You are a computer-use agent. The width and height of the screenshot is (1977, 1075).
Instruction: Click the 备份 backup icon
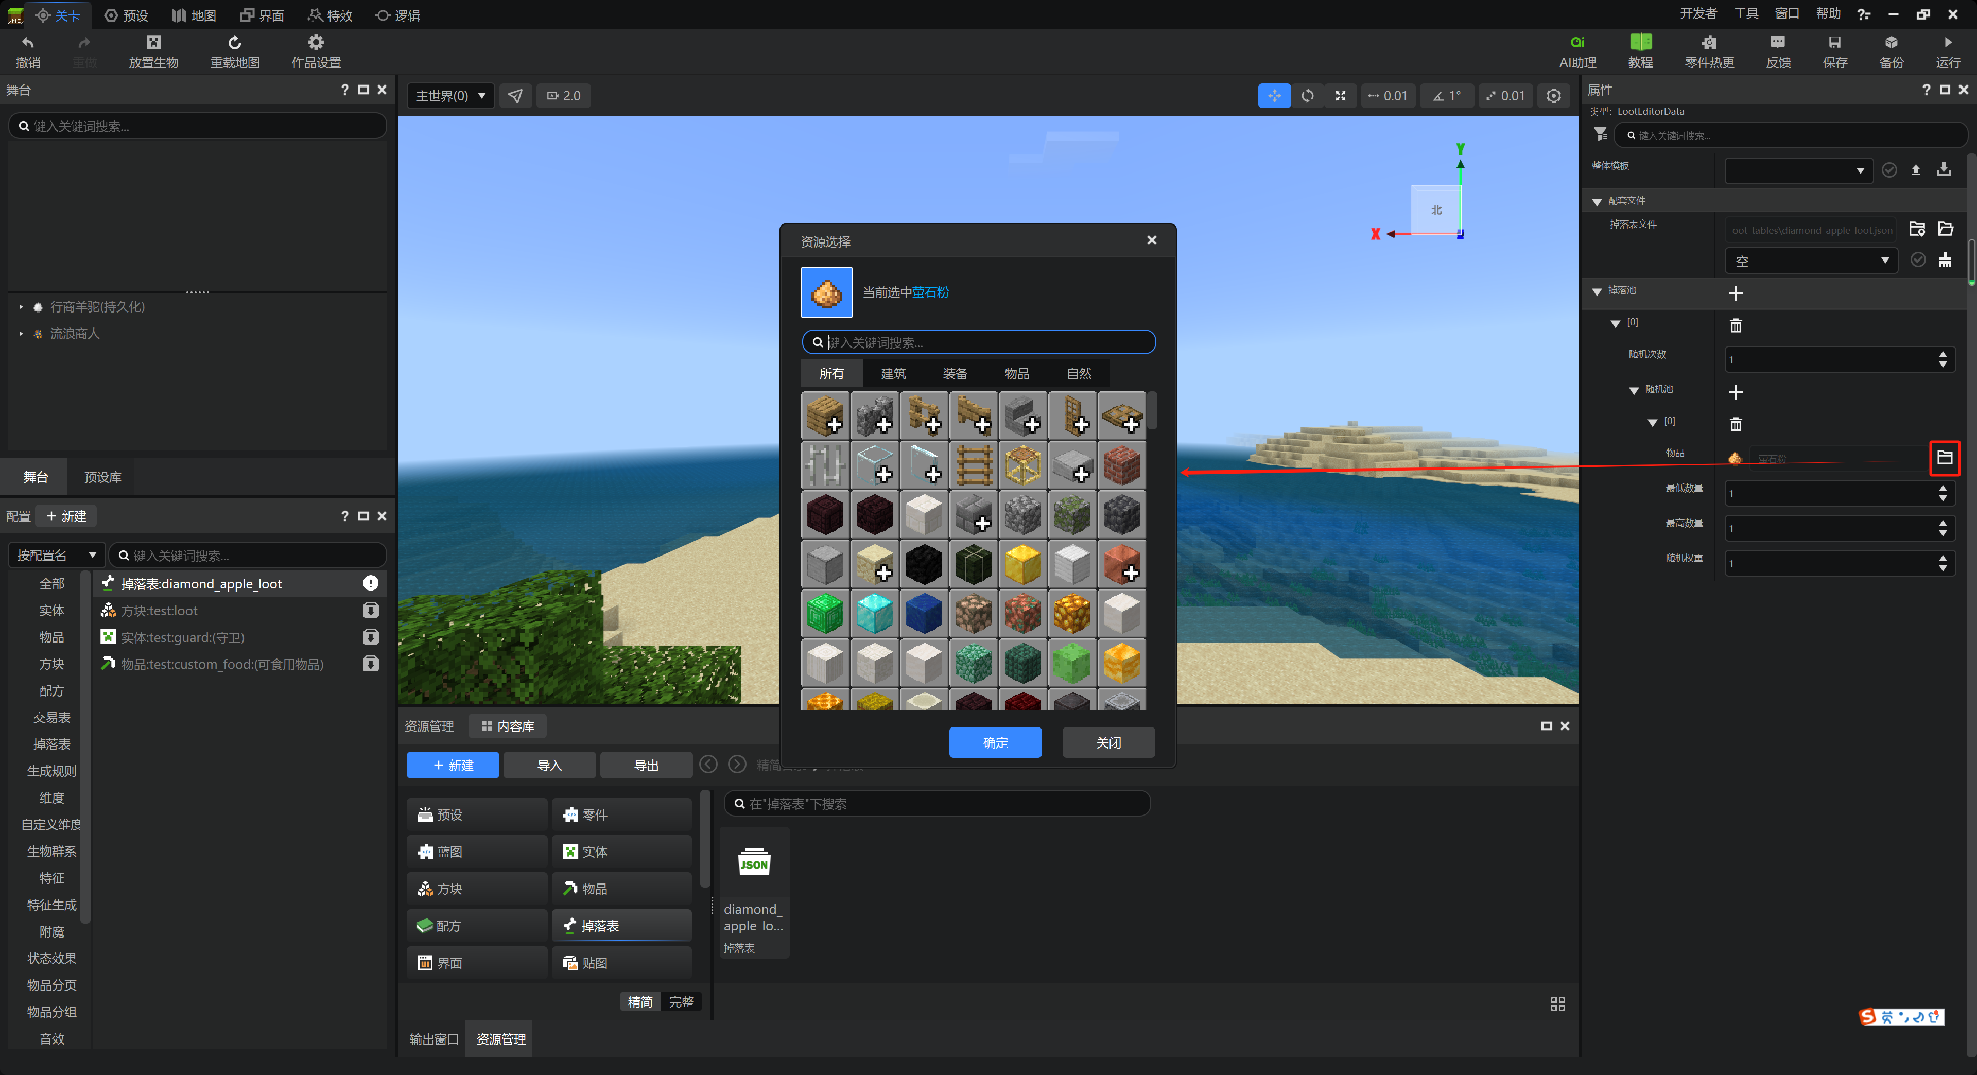coord(1891,42)
